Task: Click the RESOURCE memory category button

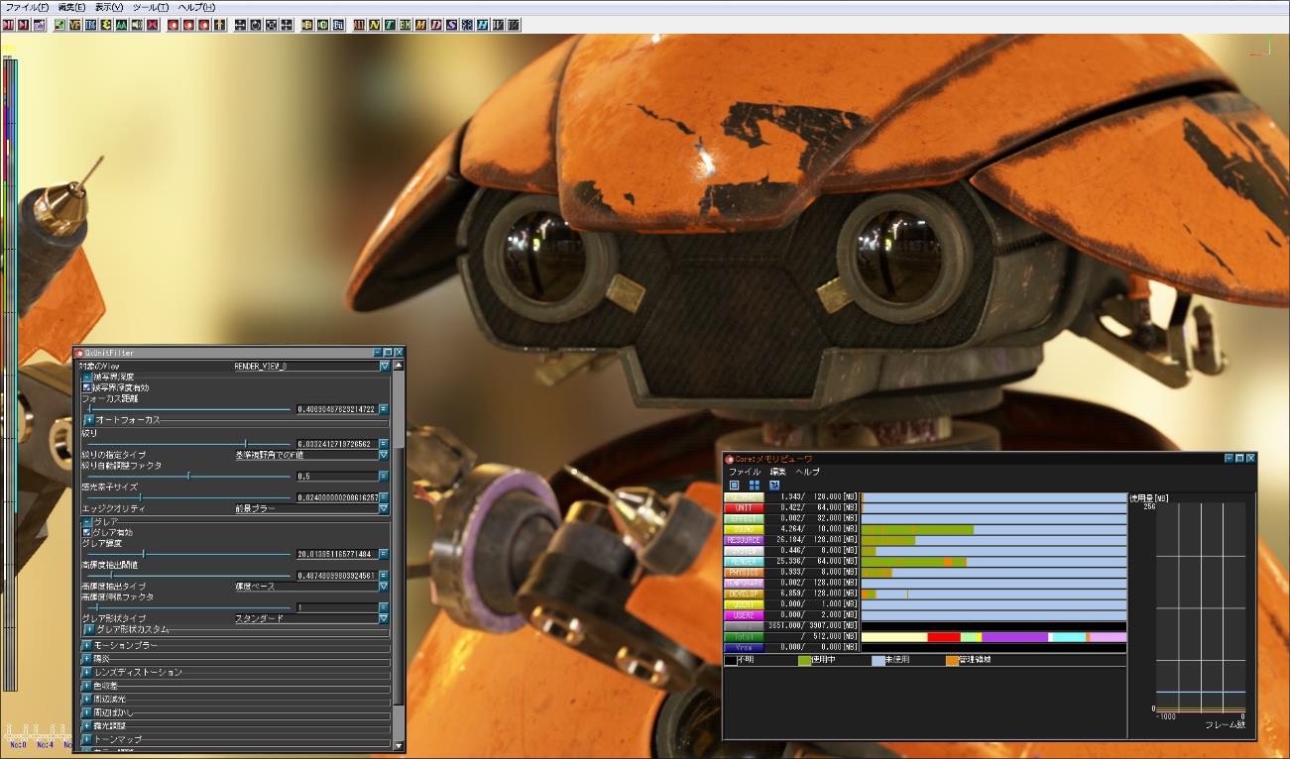Action: (x=744, y=541)
